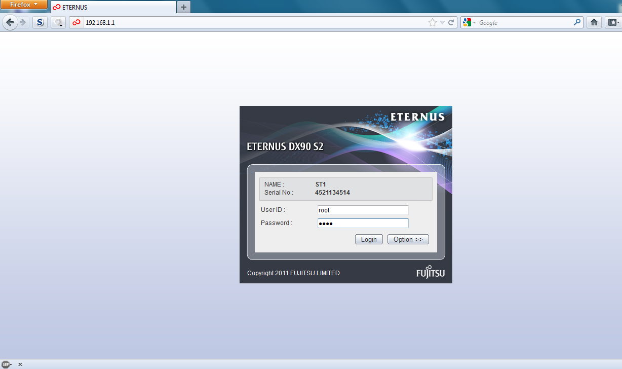622x369 pixels.
Task: Bookmark this page with the star icon
Action: coord(432,22)
